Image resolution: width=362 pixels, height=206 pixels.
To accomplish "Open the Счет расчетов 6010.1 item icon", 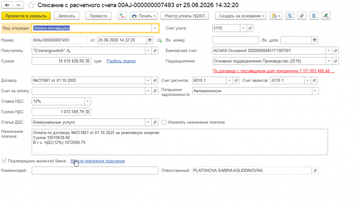I will pyautogui.click(x=236, y=80).
